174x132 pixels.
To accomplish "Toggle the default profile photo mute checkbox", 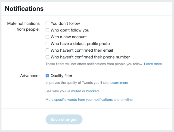I will tap(47, 43).
